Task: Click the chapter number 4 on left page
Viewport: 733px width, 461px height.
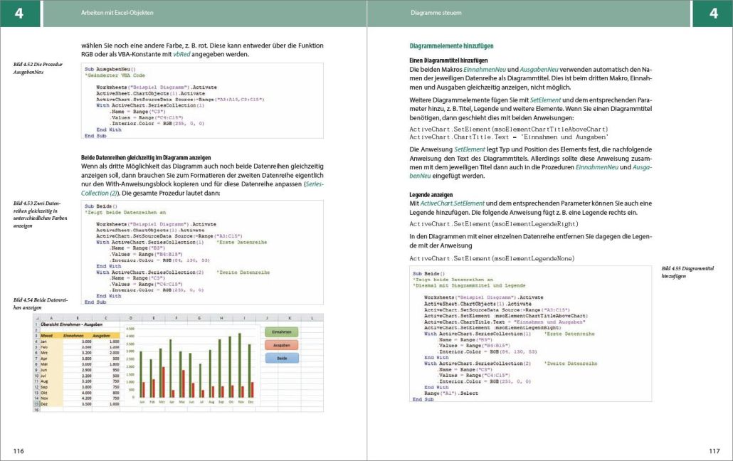Action: 19,13
